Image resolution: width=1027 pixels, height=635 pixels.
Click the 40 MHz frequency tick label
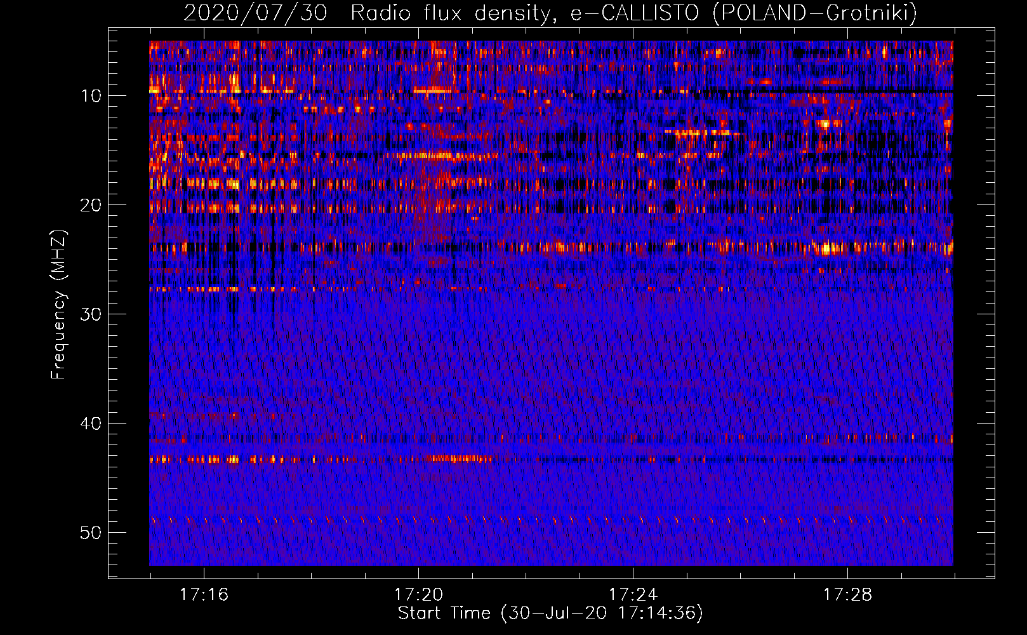[91, 424]
